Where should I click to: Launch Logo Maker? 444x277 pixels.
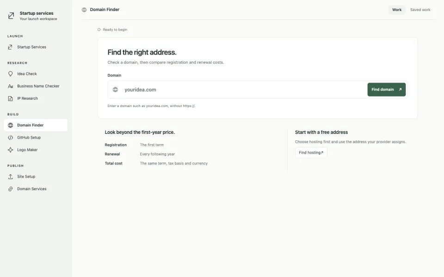[x=36, y=150]
